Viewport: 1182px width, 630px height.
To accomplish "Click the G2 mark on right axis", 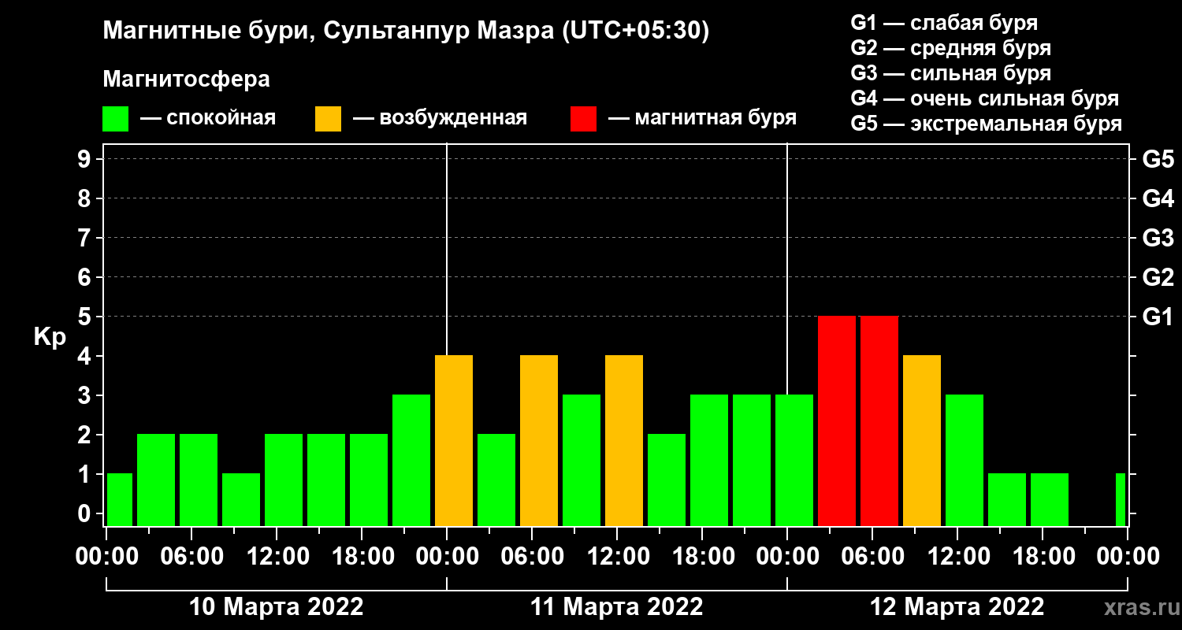I will tap(1158, 277).
